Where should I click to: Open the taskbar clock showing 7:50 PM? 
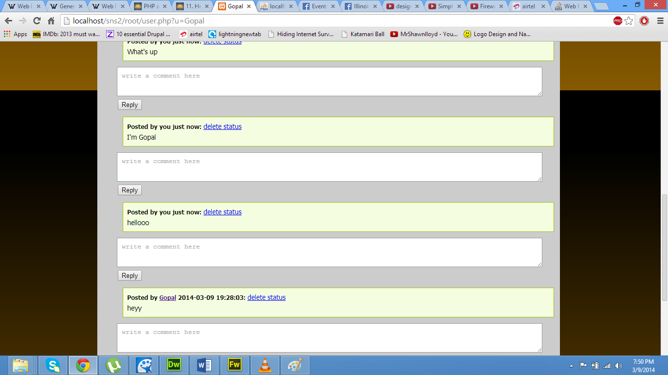(644, 366)
